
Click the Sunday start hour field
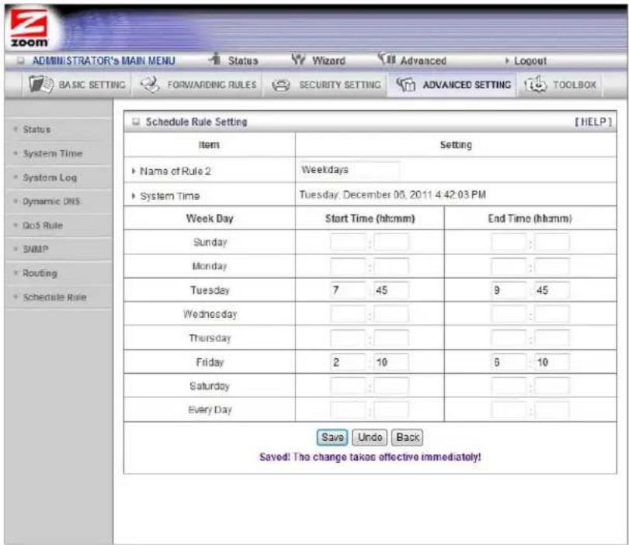tap(348, 243)
